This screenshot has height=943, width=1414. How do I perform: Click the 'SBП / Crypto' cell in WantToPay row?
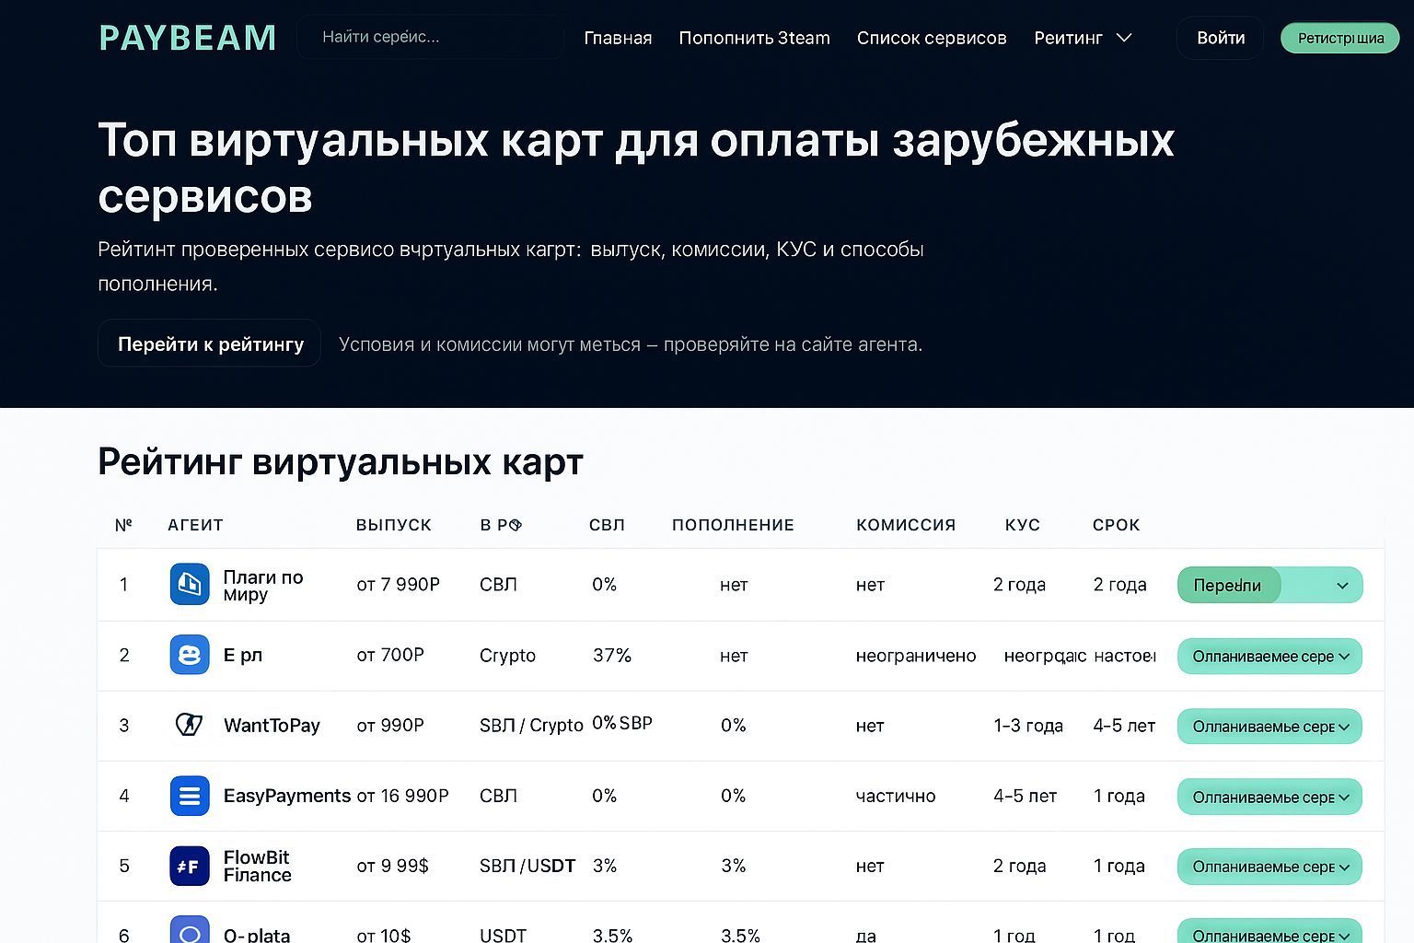[x=531, y=726]
